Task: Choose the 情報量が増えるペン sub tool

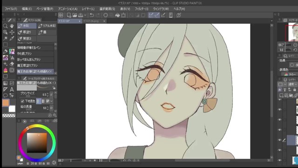Action: 35,48
